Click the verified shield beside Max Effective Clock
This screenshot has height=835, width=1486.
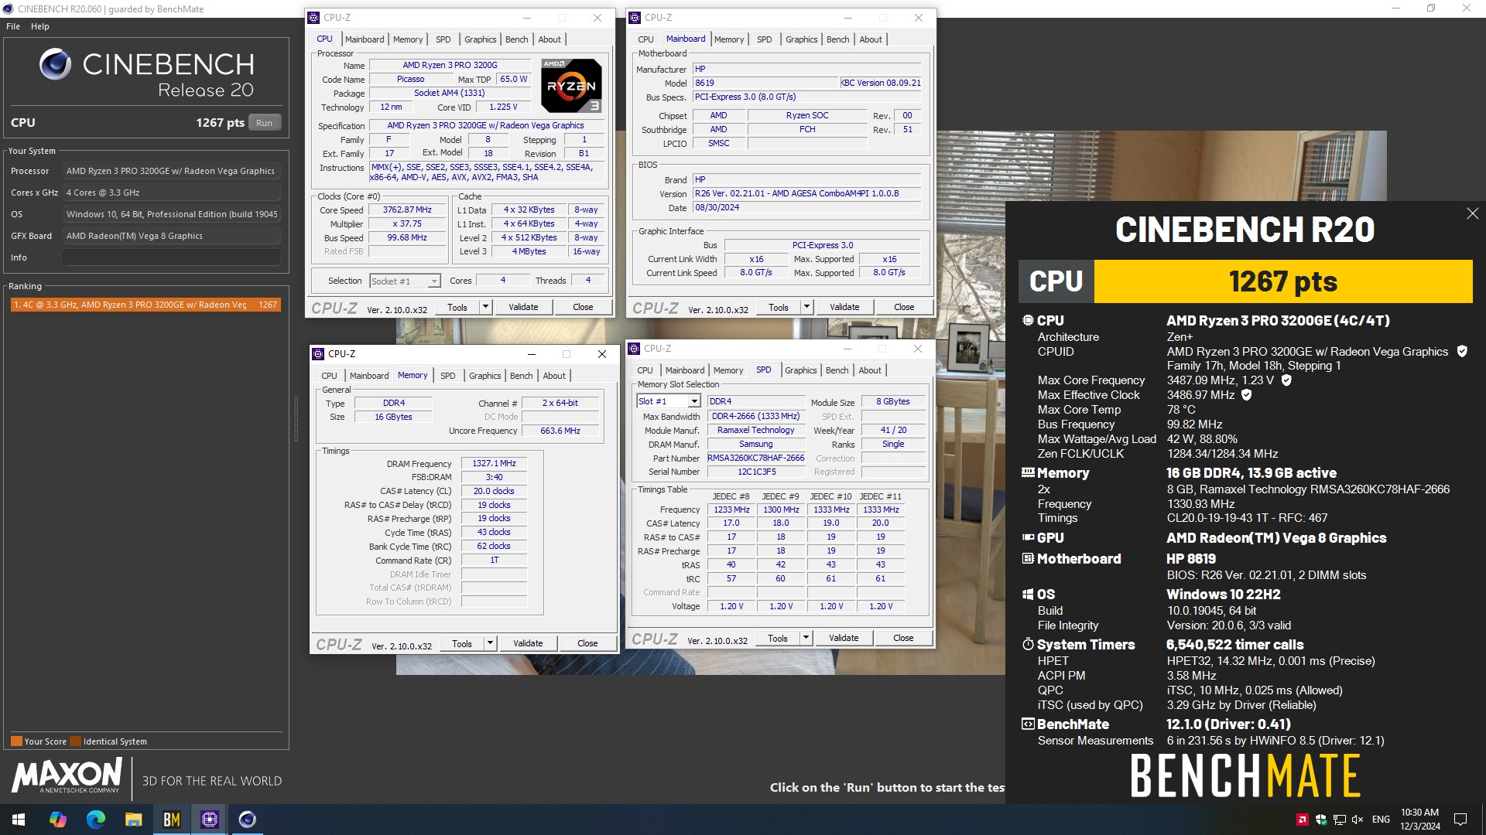click(x=1247, y=395)
